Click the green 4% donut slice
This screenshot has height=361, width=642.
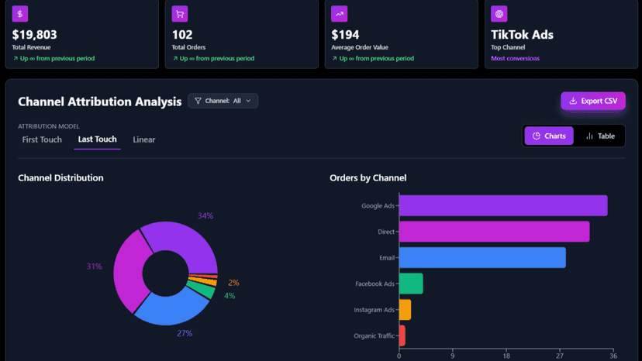tap(202, 289)
